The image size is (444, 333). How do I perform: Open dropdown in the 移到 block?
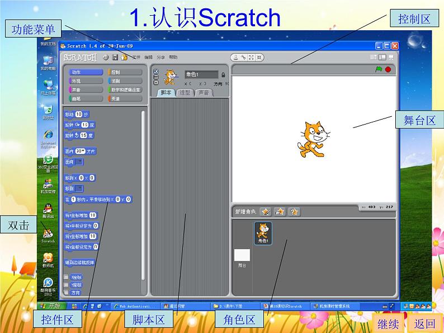pos(79,188)
